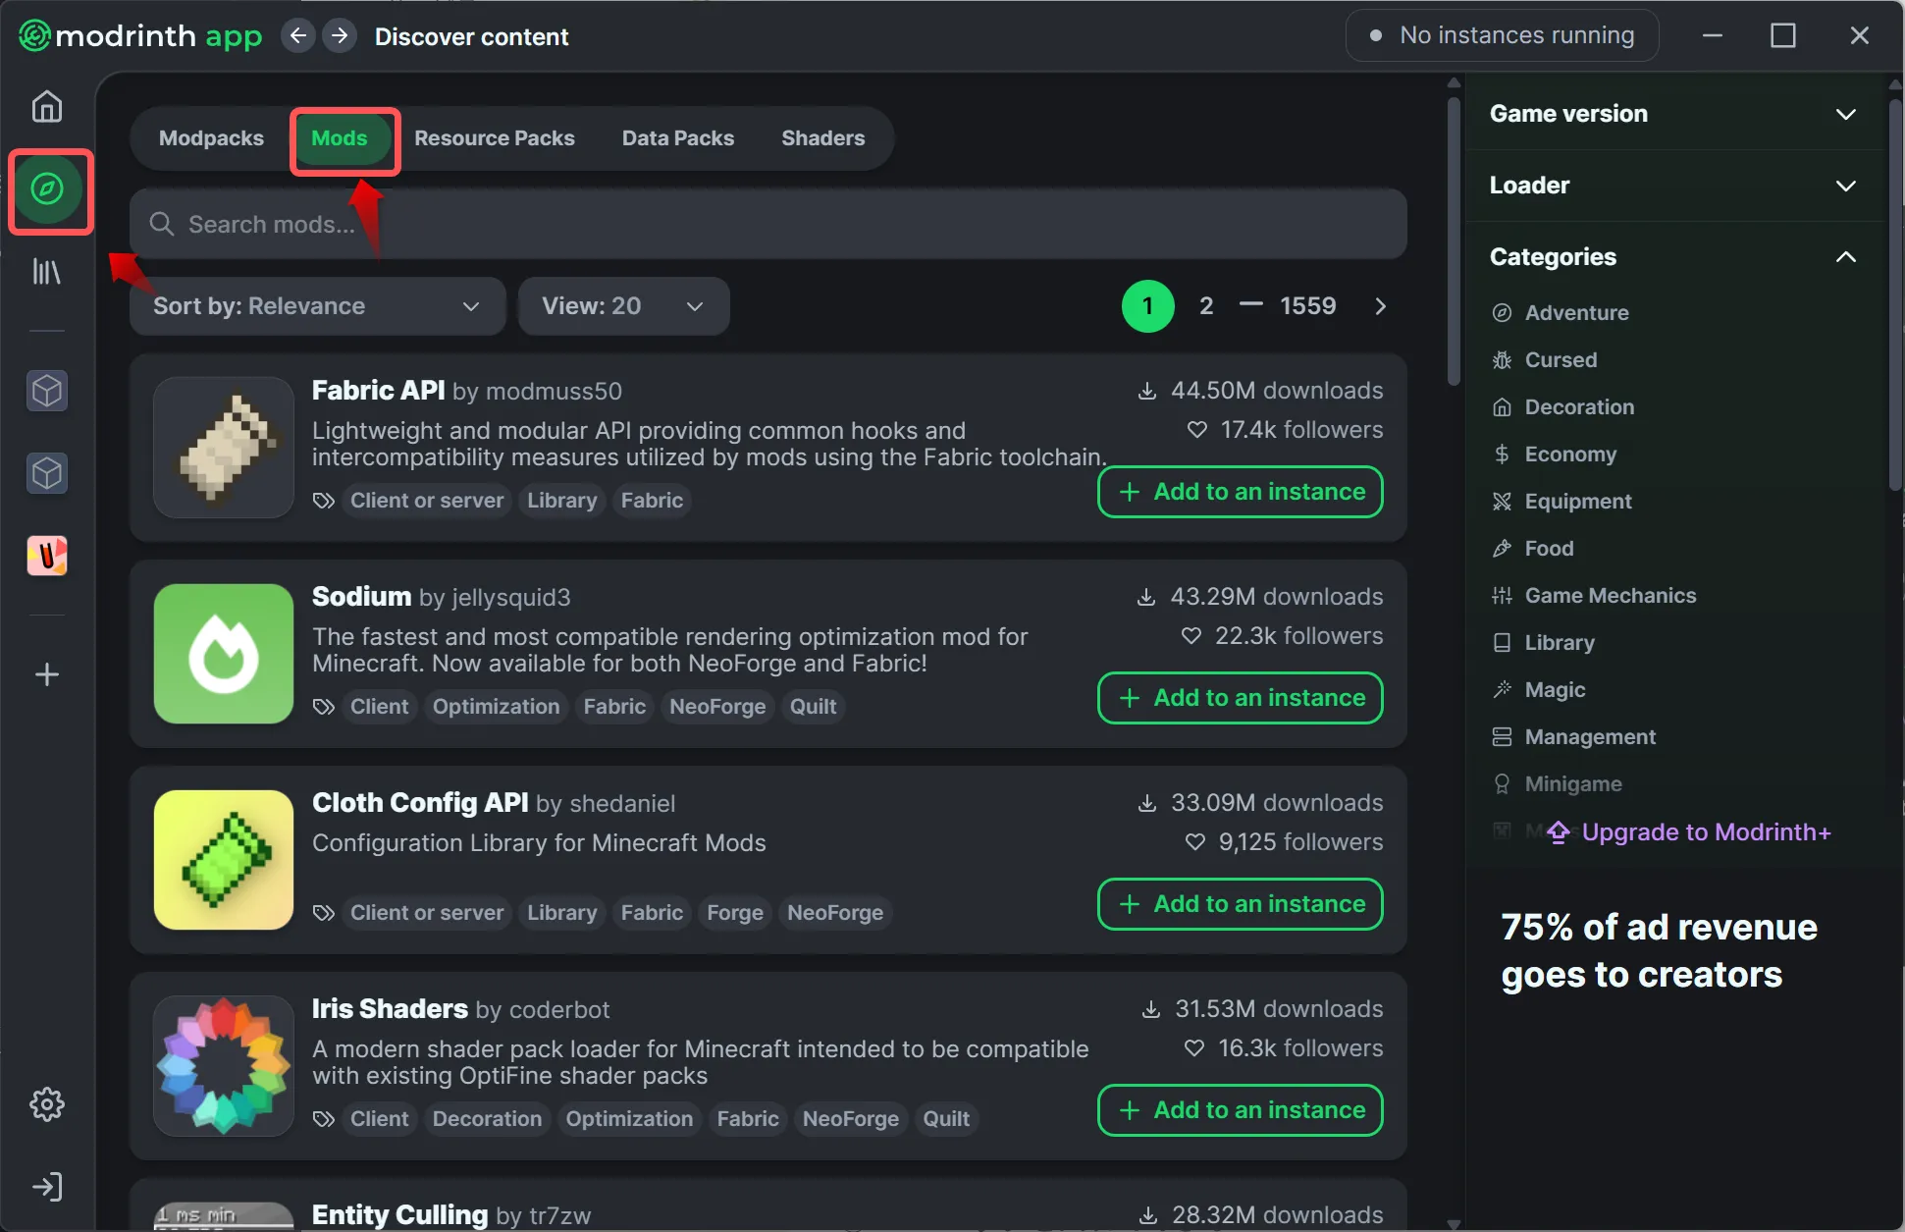This screenshot has width=1905, height=1232.
Task: Go forward with the right arrow button
Action: click(340, 36)
